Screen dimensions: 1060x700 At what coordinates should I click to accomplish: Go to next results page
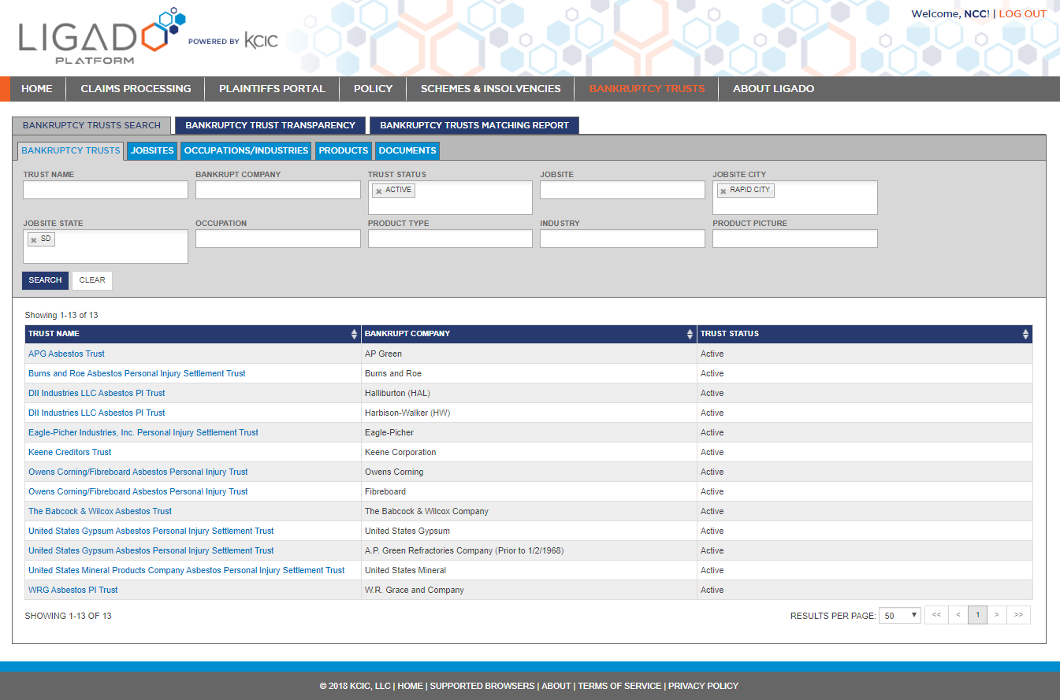click(x=997, y=615)
